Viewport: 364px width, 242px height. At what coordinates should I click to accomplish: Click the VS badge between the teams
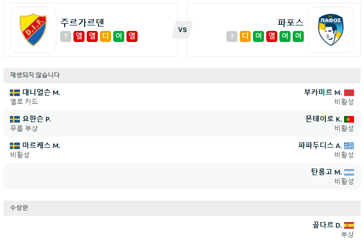[182, 30]
